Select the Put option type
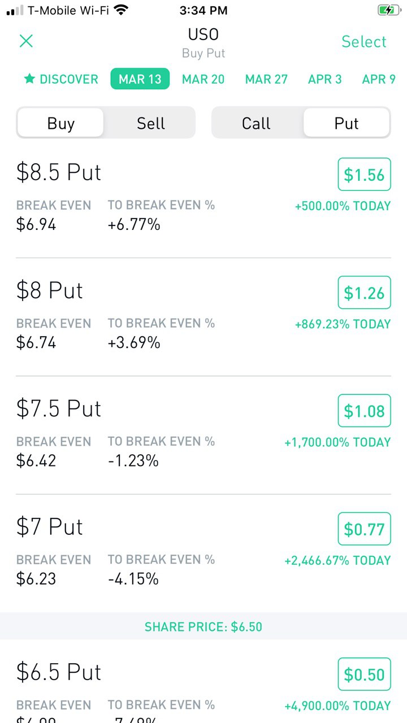Image resolution: width=407 pixels, height=723 pixels. [346, 123]
